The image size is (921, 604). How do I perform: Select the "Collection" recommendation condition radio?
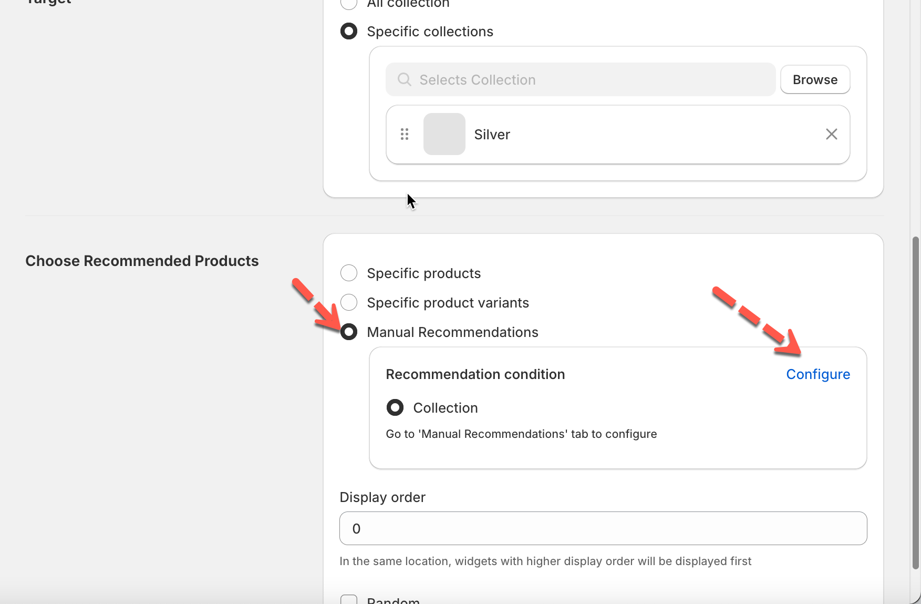pos(395,408)
